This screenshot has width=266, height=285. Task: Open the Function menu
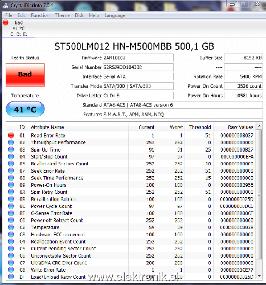click(40, 15)
